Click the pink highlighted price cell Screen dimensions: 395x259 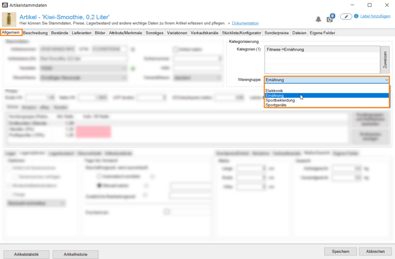pyautogui.click(x=93, y=132)
